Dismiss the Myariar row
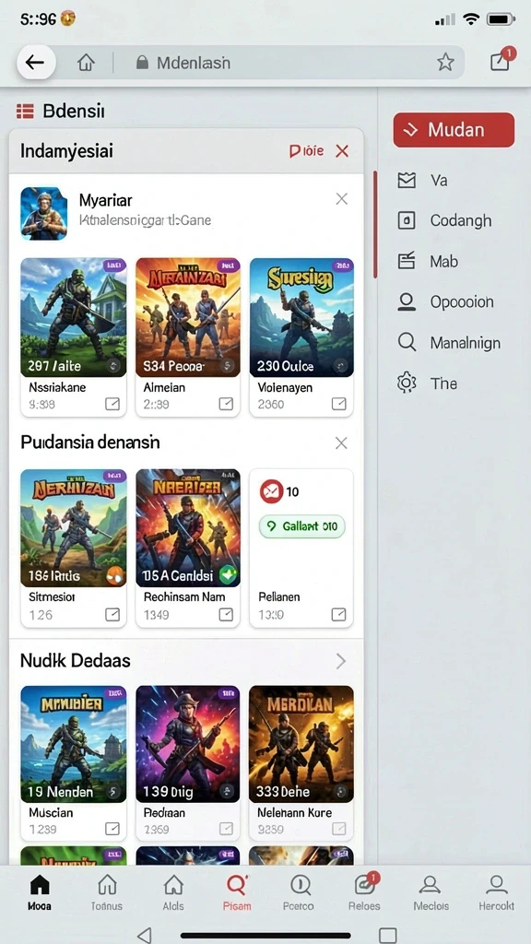Screen dimensions: 531x944 [x=341, y=199]
